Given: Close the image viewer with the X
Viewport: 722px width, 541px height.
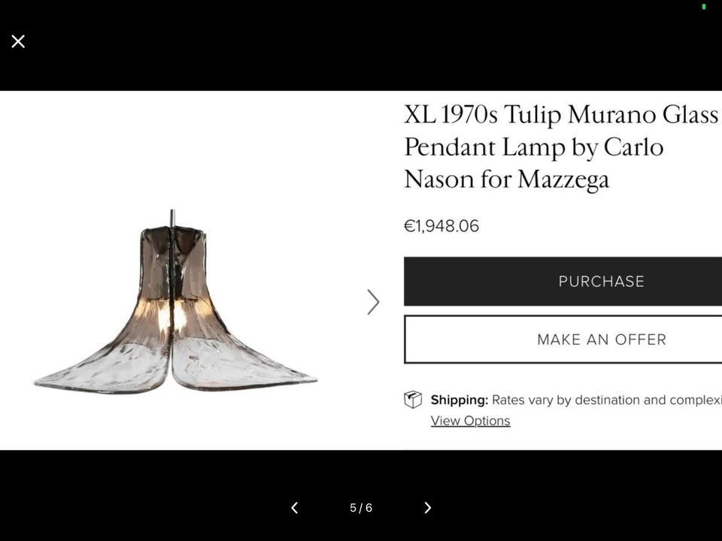Looking at the screenshot, I should (x=18, y=41).
